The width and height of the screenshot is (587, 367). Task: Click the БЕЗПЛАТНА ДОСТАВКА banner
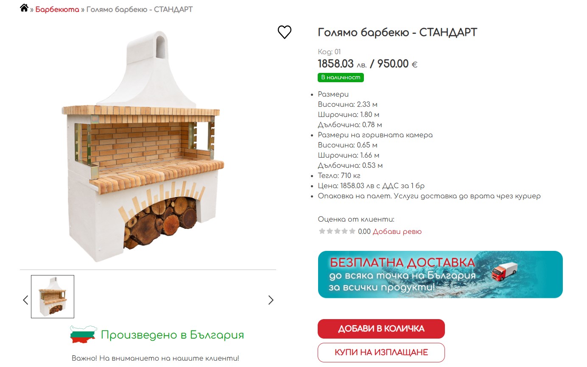440,275
